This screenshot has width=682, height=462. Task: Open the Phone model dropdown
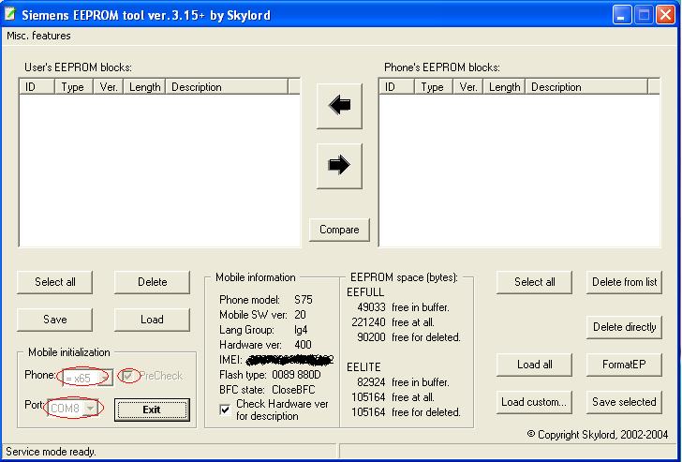pos(106,377)
